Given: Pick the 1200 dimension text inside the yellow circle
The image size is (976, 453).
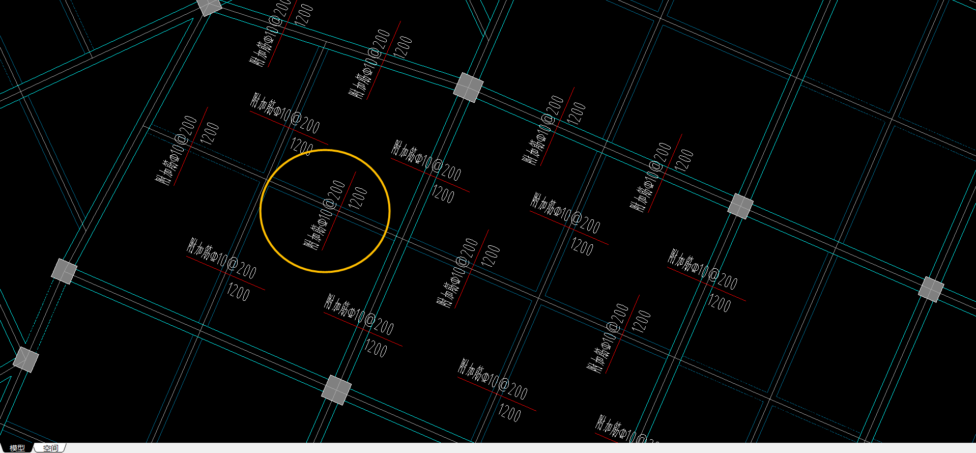Looking at the screenshot, I should click(358, 198).
